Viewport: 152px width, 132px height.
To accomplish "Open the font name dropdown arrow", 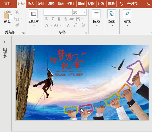I will (x=70, y=13).
